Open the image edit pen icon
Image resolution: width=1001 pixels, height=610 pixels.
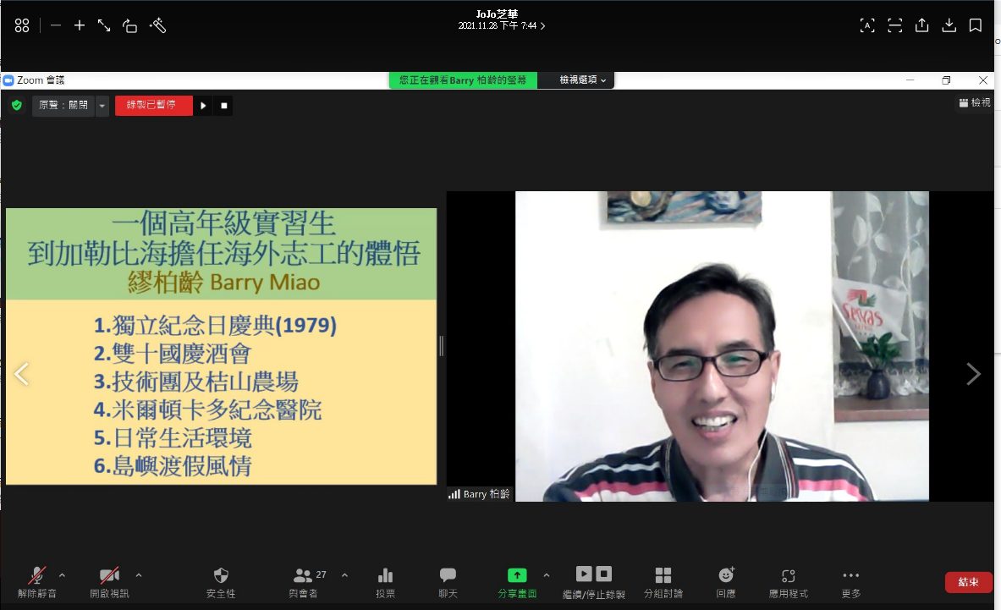click(157, 25)
